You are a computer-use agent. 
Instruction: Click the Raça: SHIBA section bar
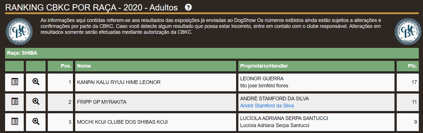(212, 53)
